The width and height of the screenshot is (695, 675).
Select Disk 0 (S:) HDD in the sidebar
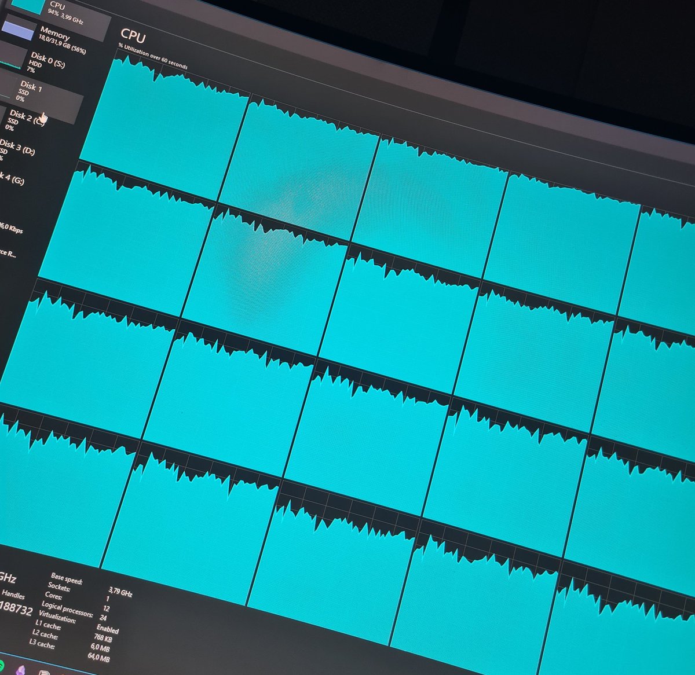click(43, 63)
